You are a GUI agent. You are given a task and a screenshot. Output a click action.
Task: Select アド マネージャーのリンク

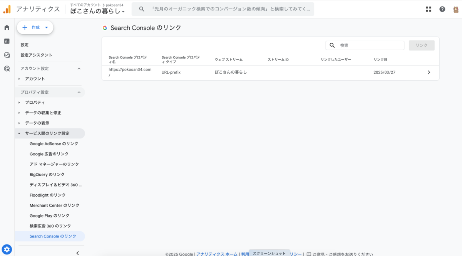(54, 164)
